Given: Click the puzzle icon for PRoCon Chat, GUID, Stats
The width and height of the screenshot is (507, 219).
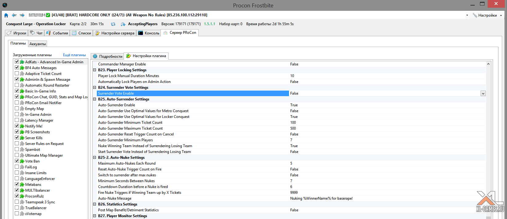Looking at the screenshot, I should click(22, 97).
